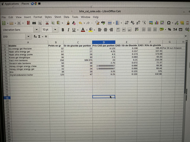The image size is (190, 142).
Task: Open the font name dropdown
Action: (x=37, y=30)
